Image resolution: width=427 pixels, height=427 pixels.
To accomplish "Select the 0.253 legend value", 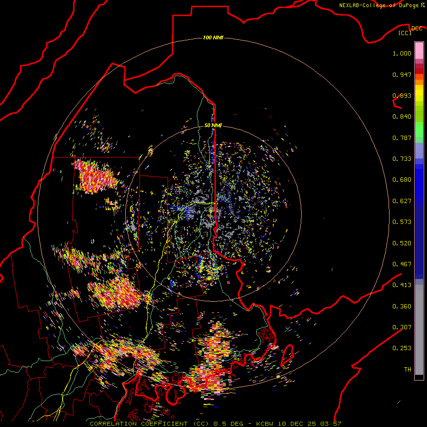I will click(x=402, y=348).
